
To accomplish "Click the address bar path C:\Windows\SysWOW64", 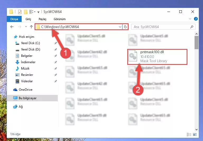I will pyautogui.click(x=60, y=27).
